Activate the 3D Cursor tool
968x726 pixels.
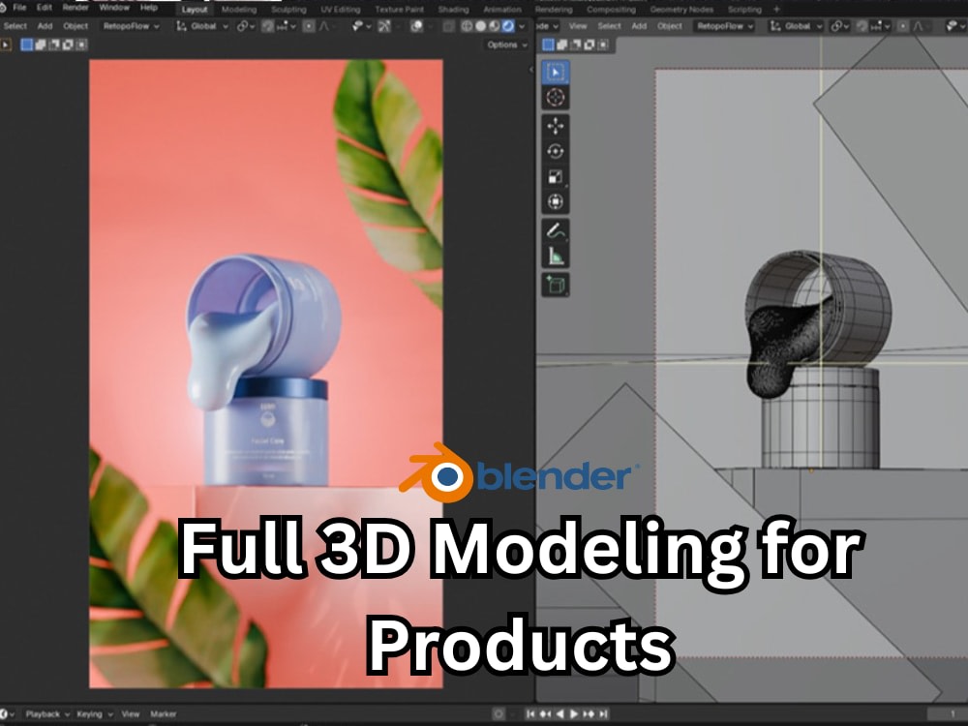click(x=555, y=98)
